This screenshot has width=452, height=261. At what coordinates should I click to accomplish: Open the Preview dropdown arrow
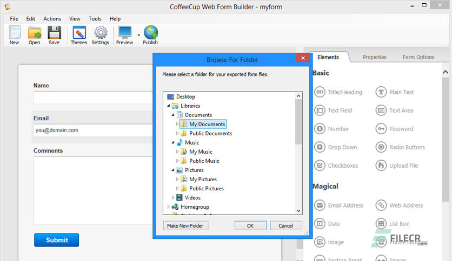coord(138,35)
